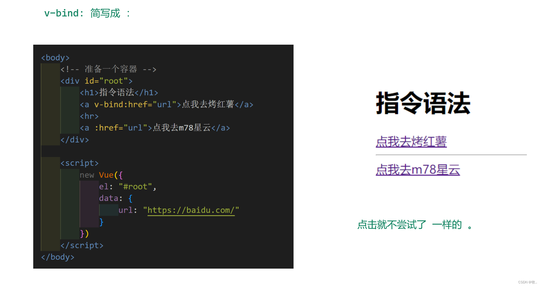Click the closing </div> tag

(75, 140)
